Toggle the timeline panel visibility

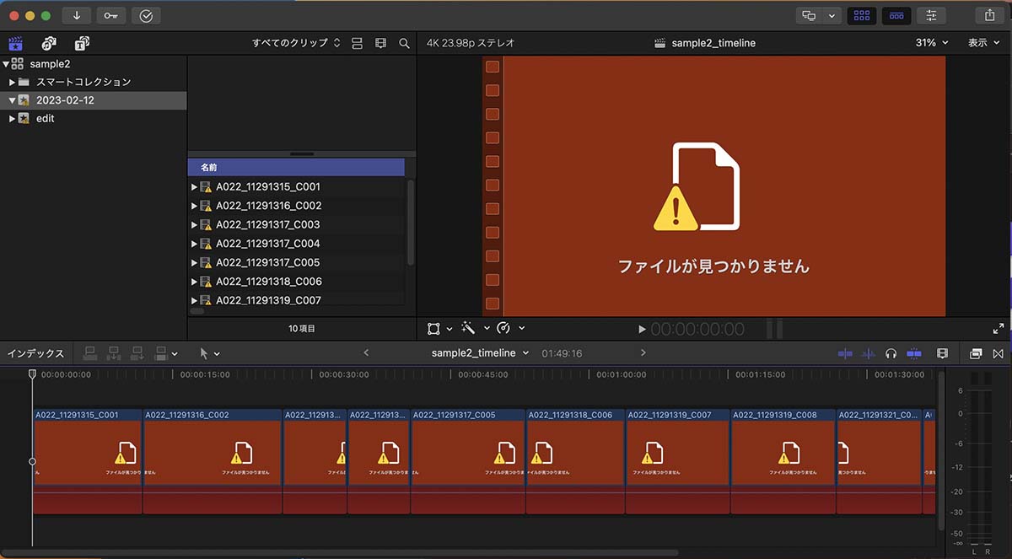coord(896,15)
